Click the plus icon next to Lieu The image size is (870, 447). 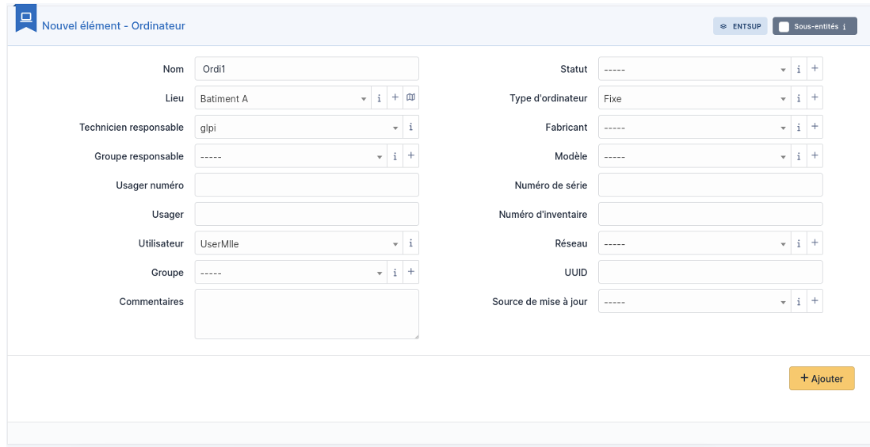pos(395,98)
